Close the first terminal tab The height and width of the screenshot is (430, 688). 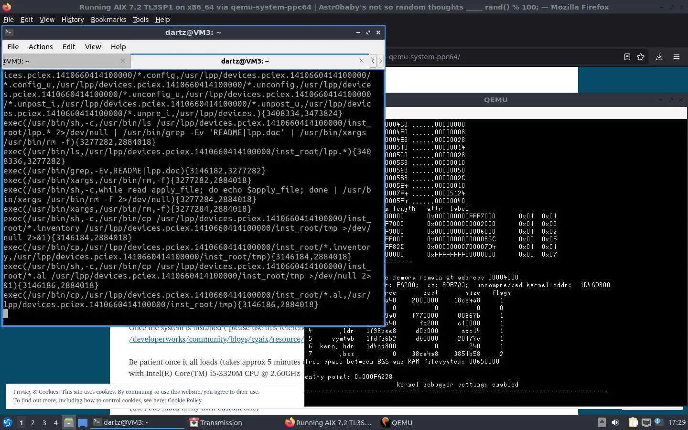click(x=123, y=61)
